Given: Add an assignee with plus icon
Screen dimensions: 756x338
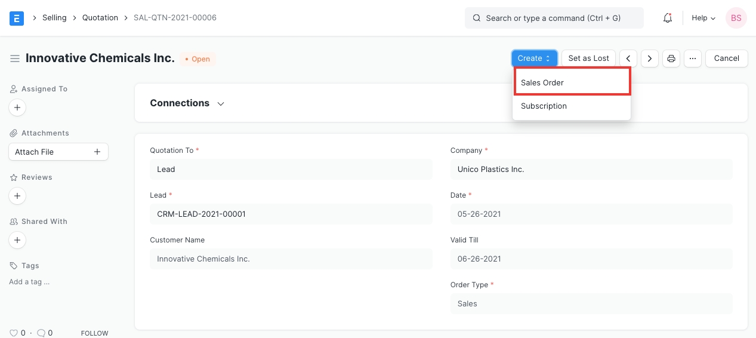Looking at the screenshot, I should [x=17, y=108].
